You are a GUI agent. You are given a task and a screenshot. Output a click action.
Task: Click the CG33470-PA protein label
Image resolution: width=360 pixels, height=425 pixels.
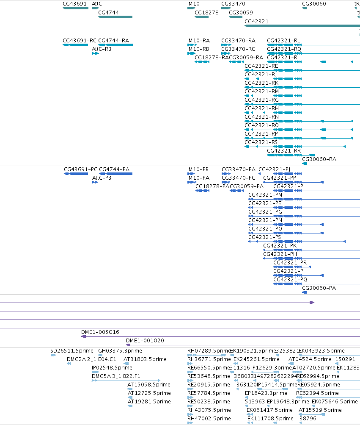pyautogui.click(x=239, y=169)
